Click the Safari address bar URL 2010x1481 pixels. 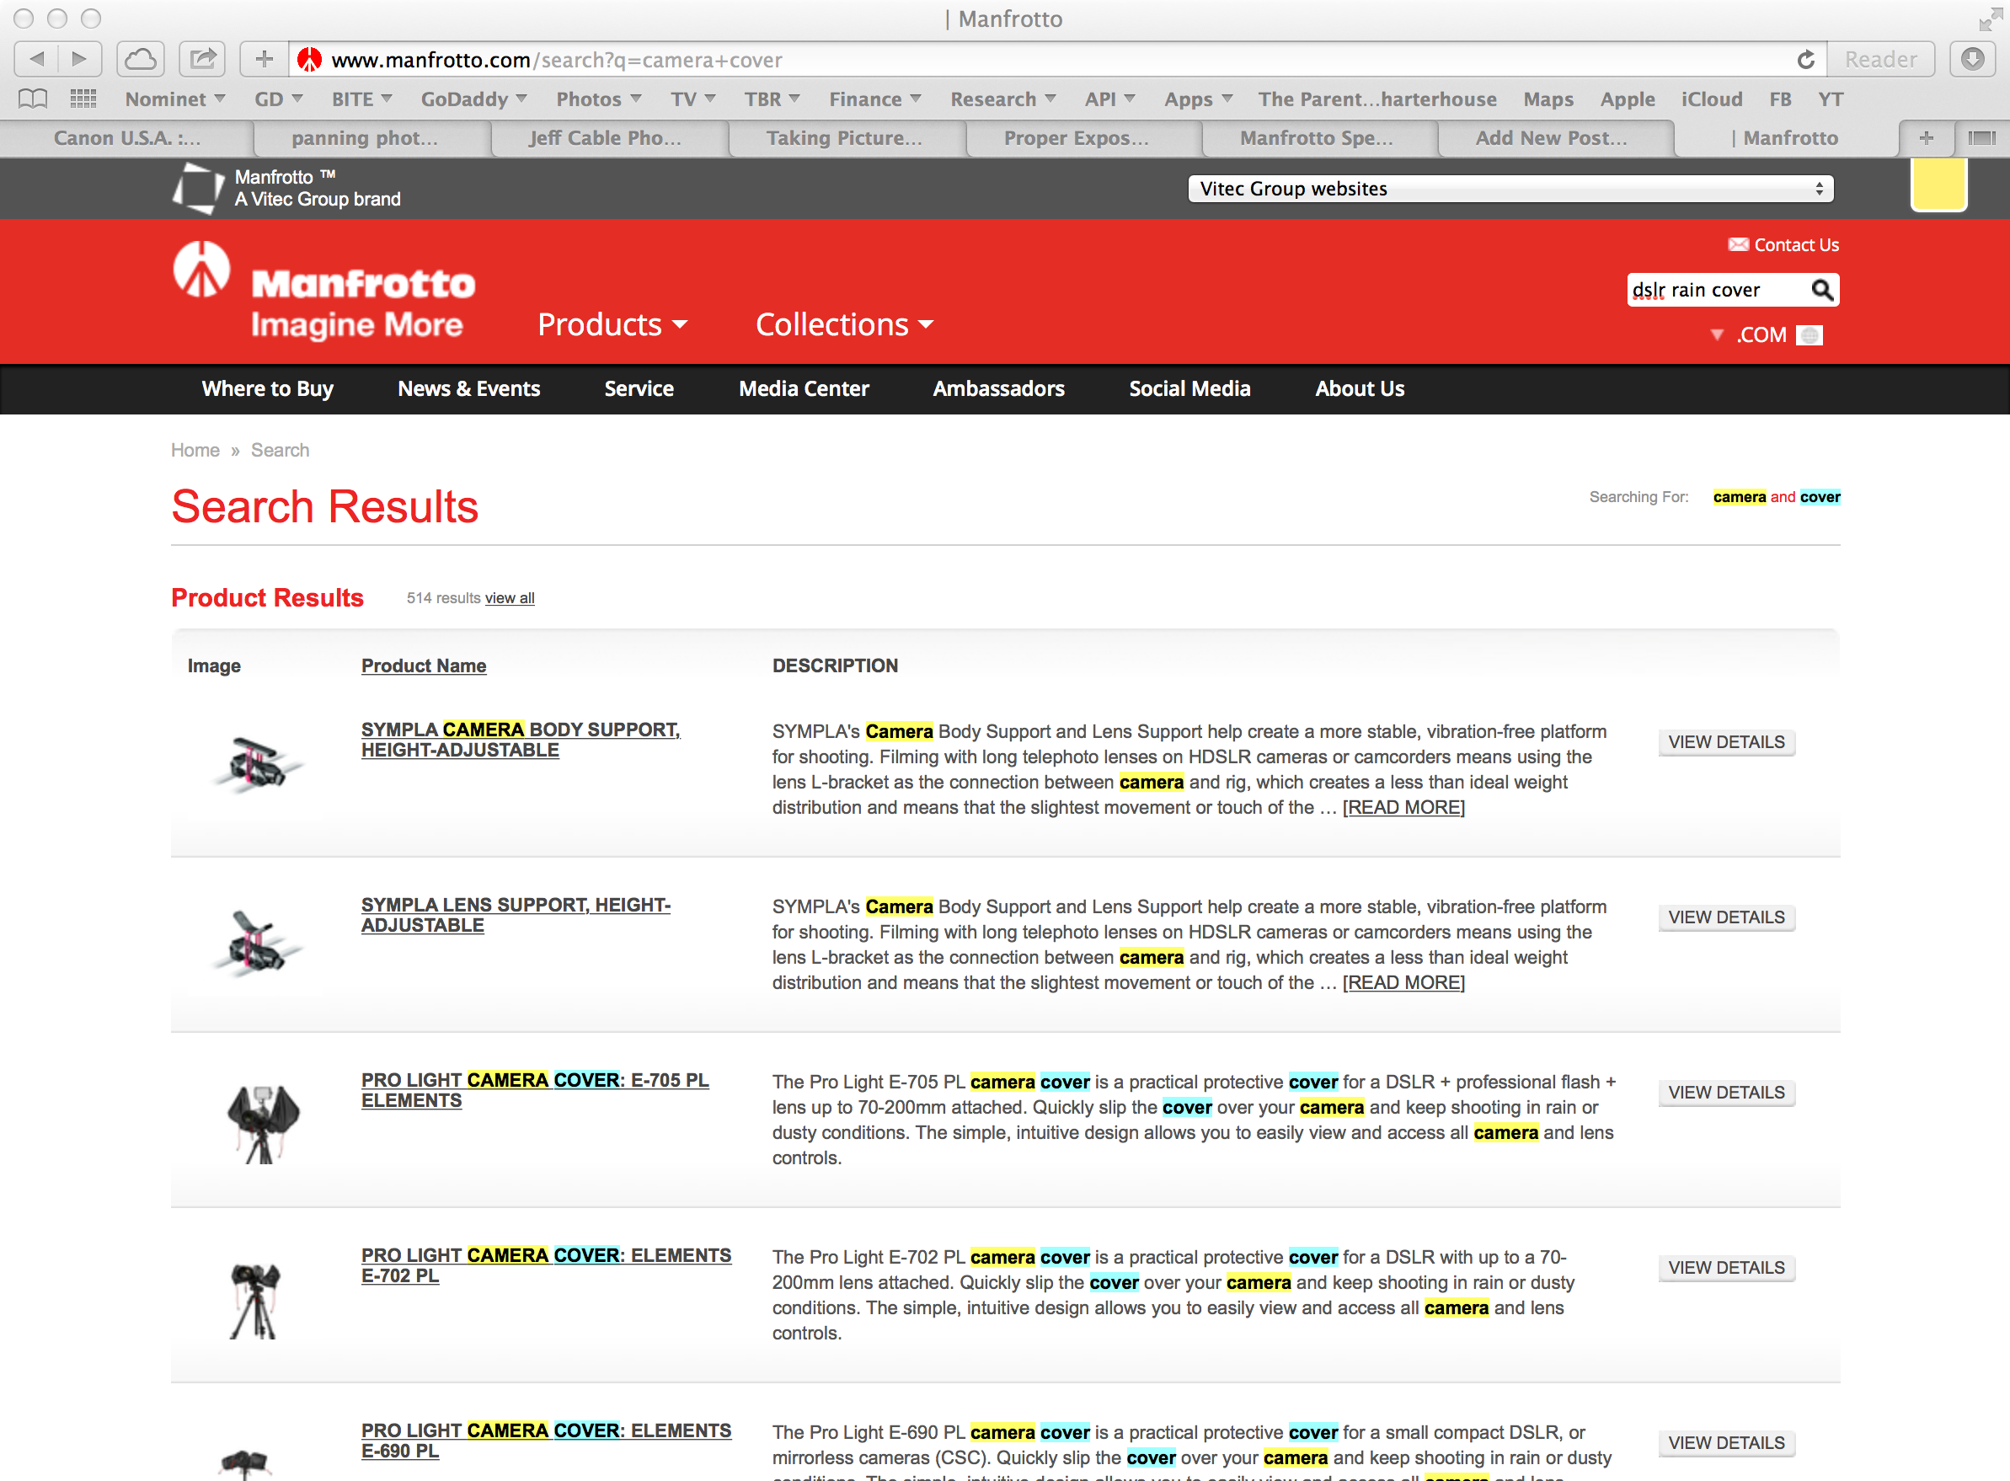coord(1058,60)
